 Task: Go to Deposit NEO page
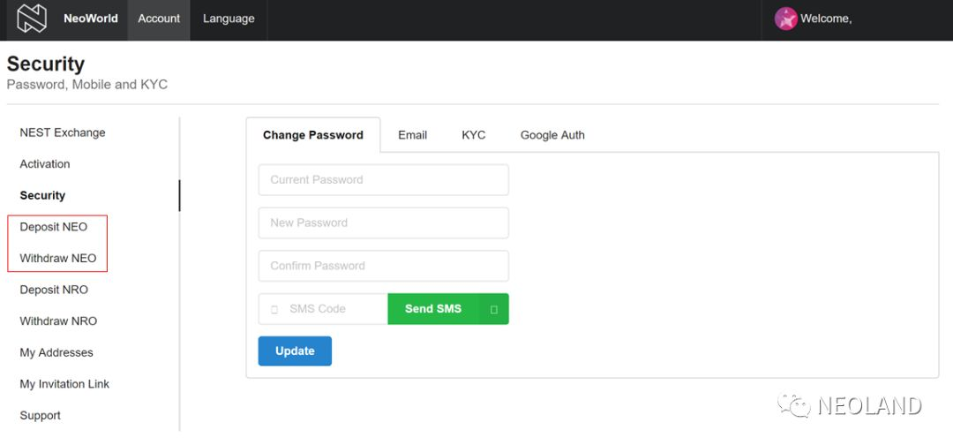click(54, 227)
